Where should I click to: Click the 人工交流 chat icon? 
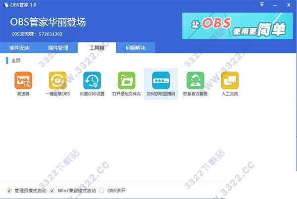click(230, 81)
